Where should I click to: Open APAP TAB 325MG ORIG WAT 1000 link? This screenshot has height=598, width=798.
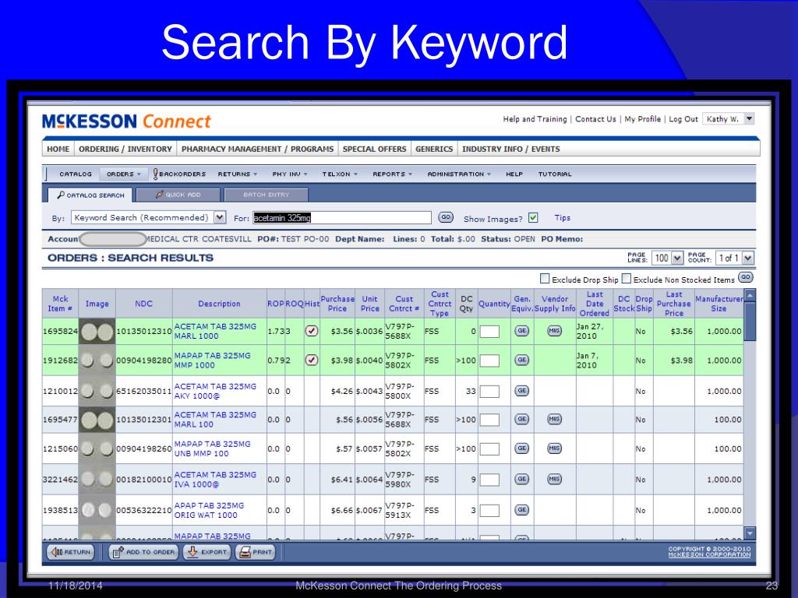[209, 510]
